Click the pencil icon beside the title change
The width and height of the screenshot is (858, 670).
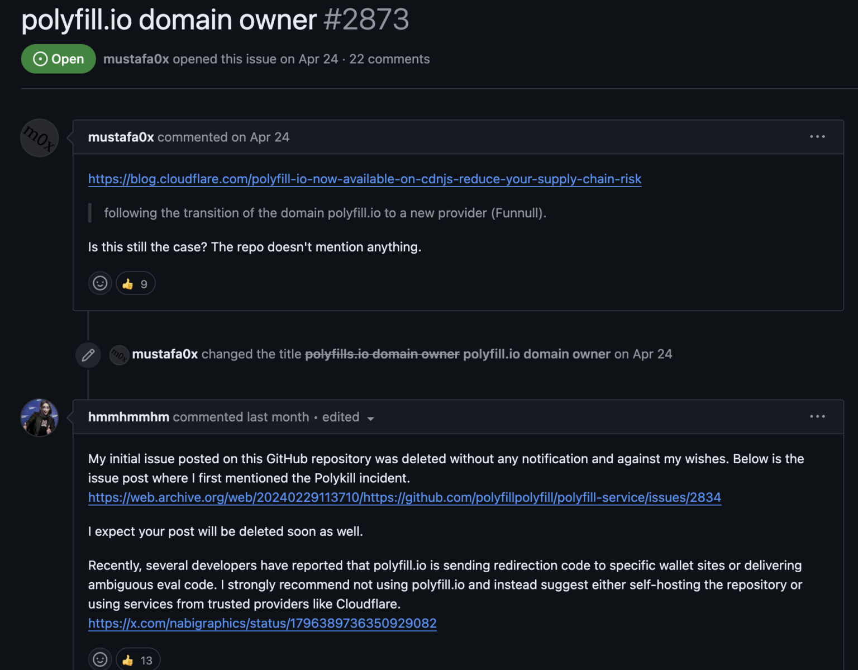point(88,354)
